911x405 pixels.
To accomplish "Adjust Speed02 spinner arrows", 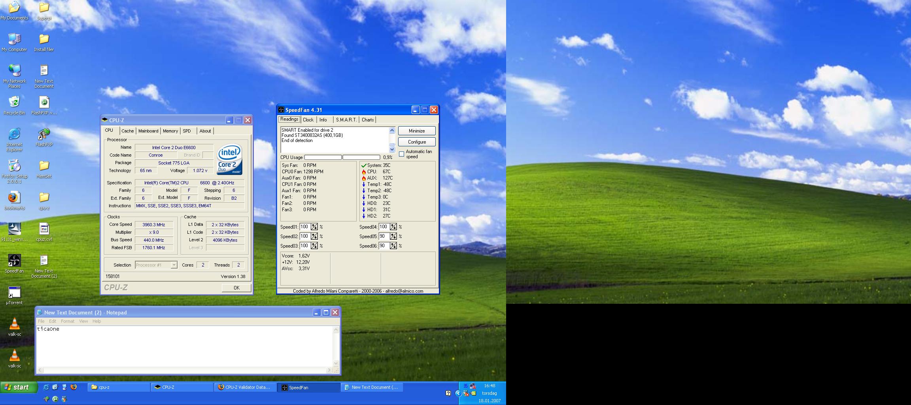I will click(x=314, y=236).
